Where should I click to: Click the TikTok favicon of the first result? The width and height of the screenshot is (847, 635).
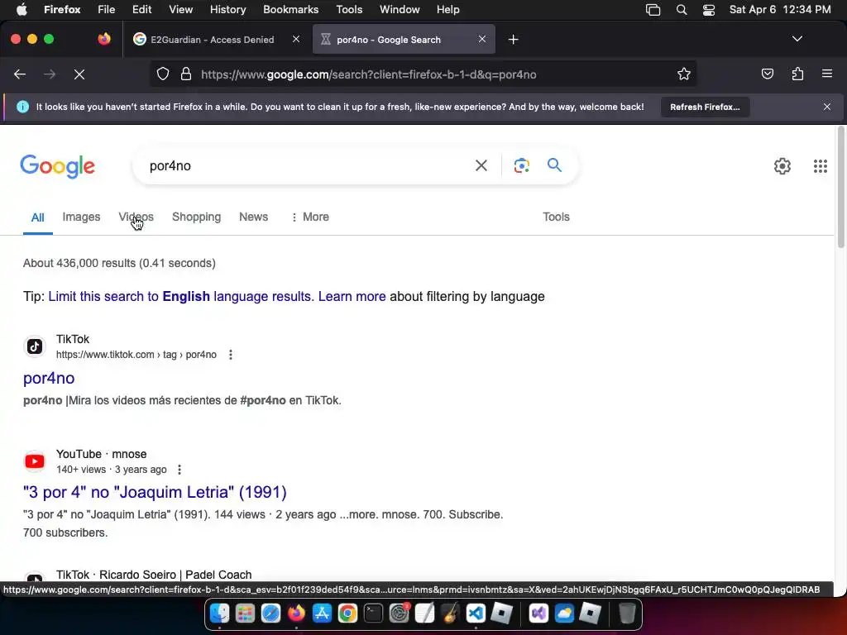coord(35,346)
